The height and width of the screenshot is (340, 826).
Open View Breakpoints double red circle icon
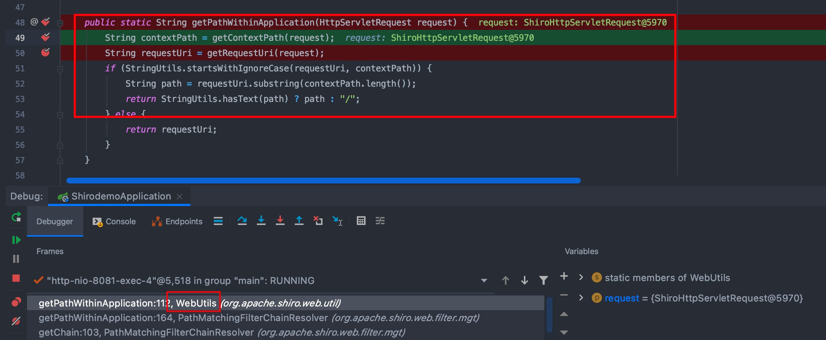point(16,302)
